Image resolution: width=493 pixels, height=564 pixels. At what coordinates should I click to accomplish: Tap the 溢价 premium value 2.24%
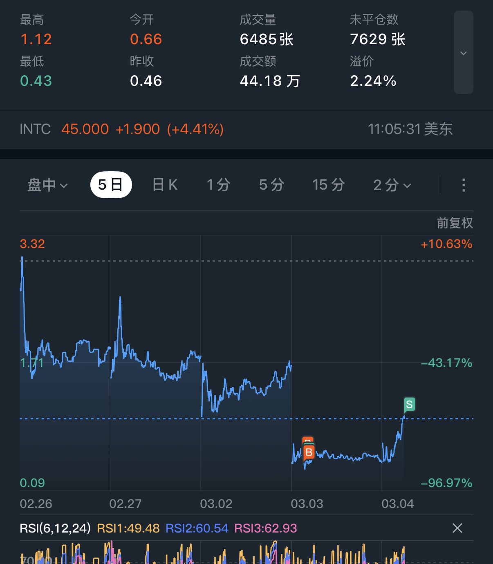point(373,81)
